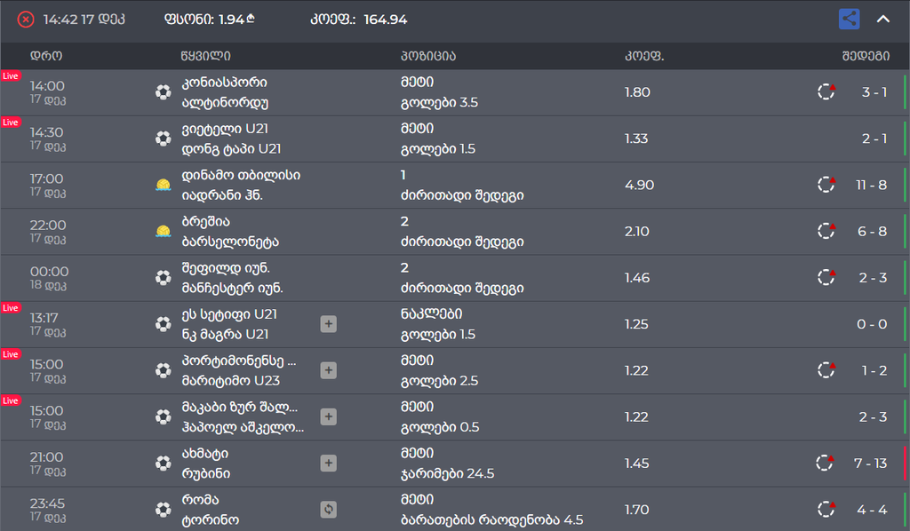Click the blue share icon
910x531 pixels.
(849, 19)
